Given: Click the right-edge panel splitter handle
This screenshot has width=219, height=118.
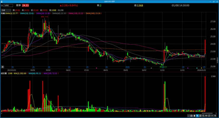Looking at the screenshot, I should pyautogui.click(x=217, y=60).
